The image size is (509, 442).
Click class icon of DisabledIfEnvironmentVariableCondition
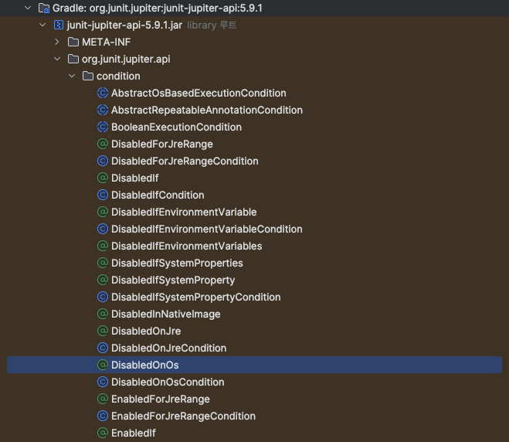(x=103, y=229)
